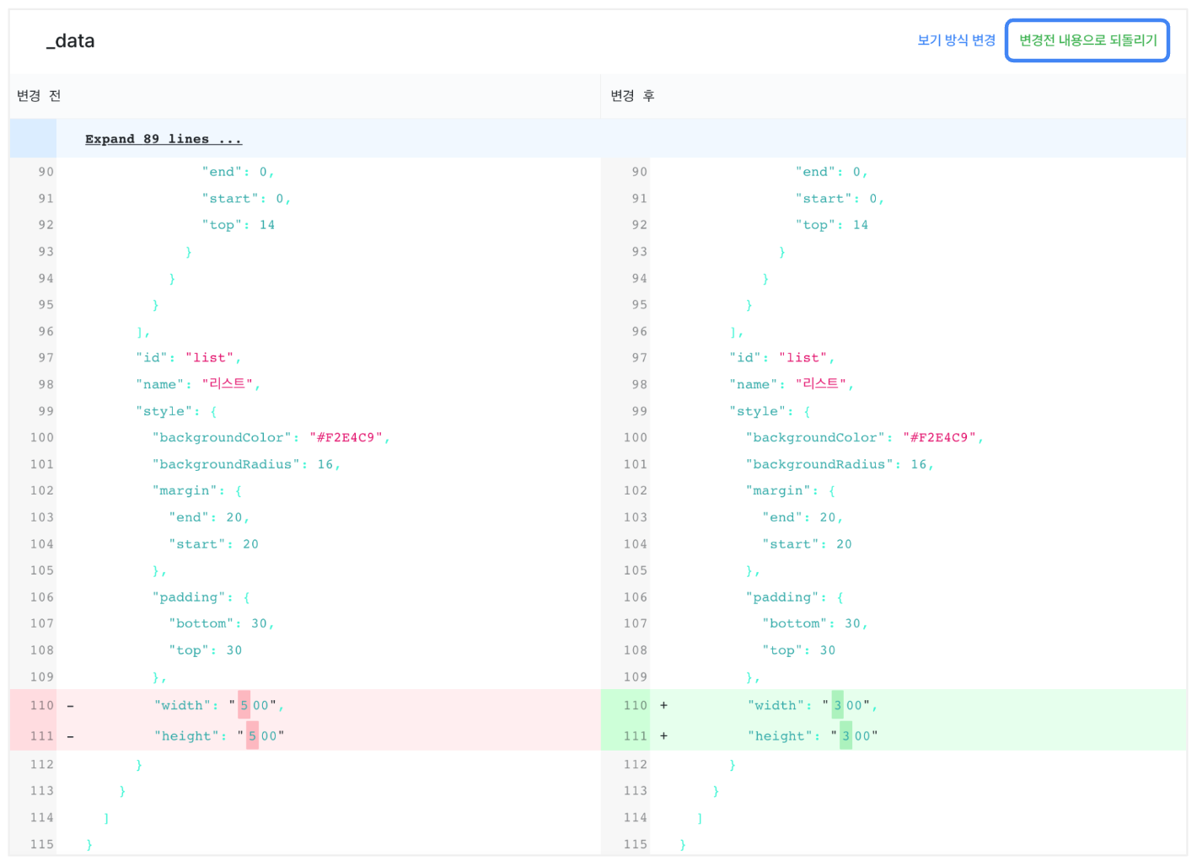Click "backgroundRadius": 16 in left pane

pyautogui.click(x=247, y=464)
